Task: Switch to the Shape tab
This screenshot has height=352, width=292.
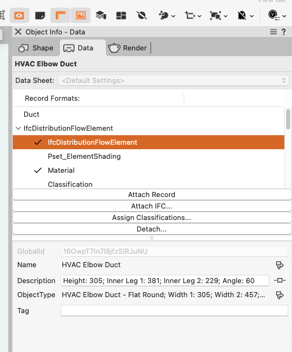Action: click(x=36, y=48)
